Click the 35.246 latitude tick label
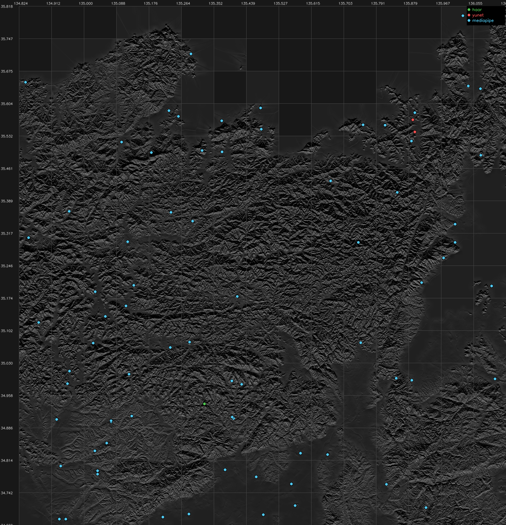 (7, 266)
